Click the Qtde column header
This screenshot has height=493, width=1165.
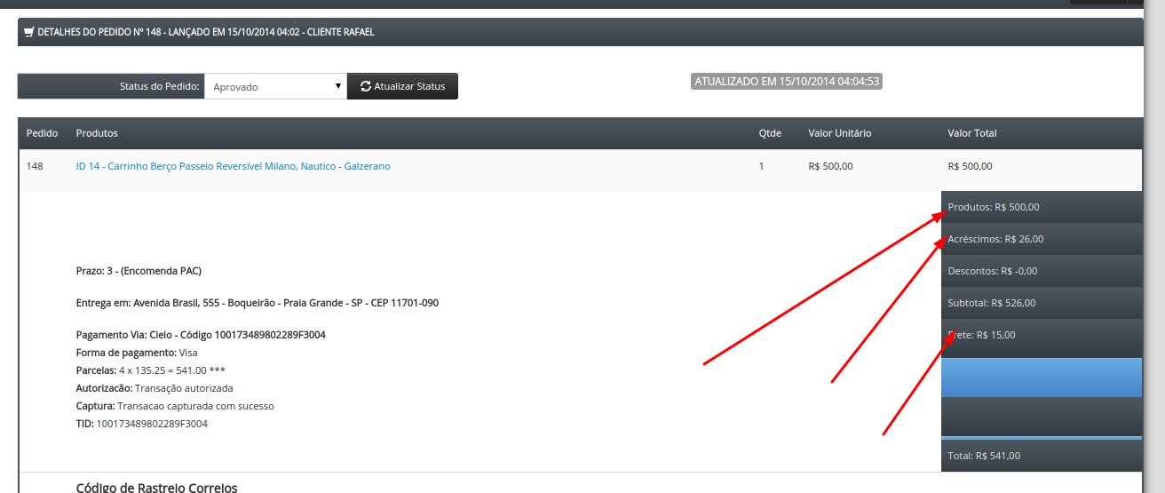(770, 133)
